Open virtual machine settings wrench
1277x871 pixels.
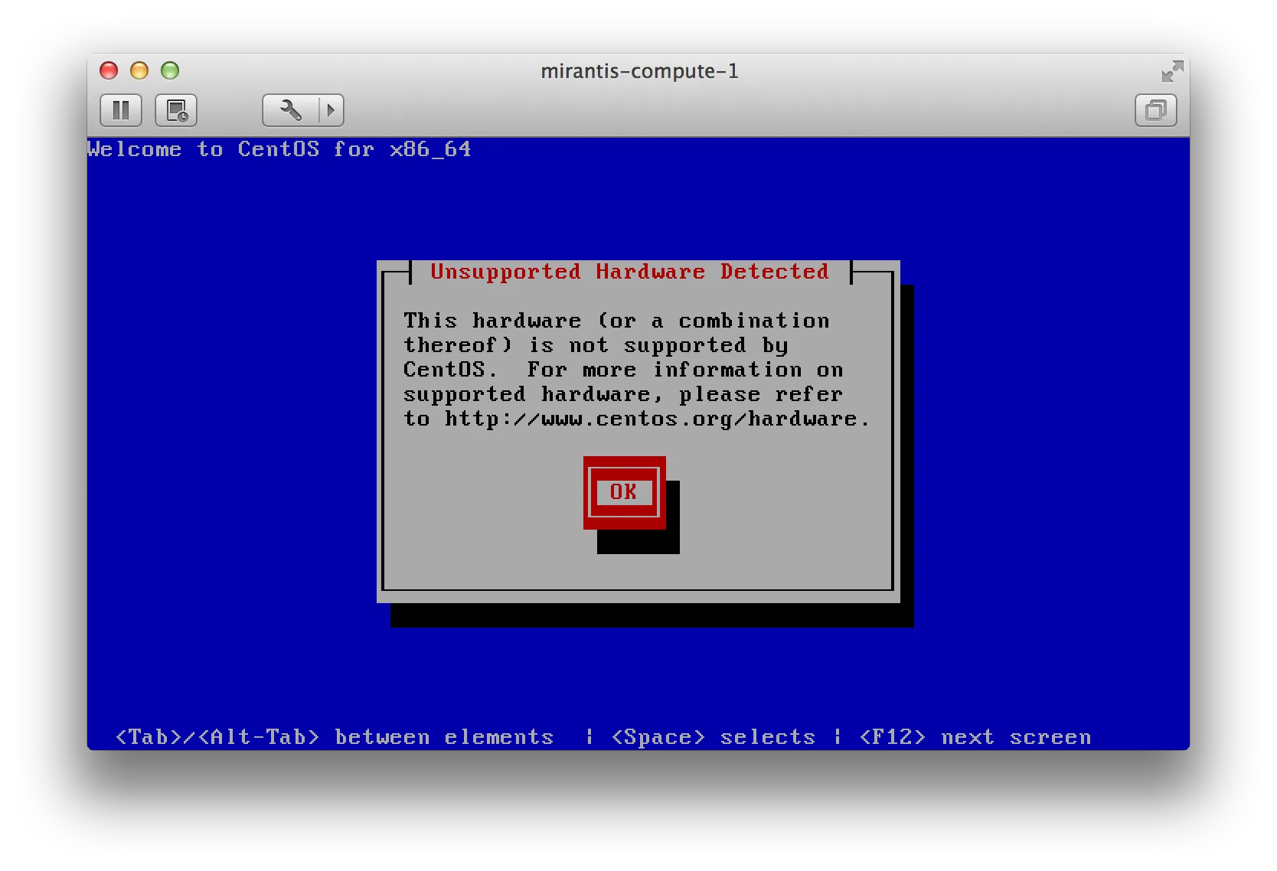point(290,110)
